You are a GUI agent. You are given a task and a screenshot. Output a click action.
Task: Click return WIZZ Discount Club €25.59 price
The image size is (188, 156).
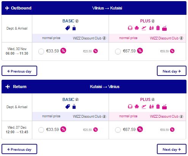click(x=87, y=130)
